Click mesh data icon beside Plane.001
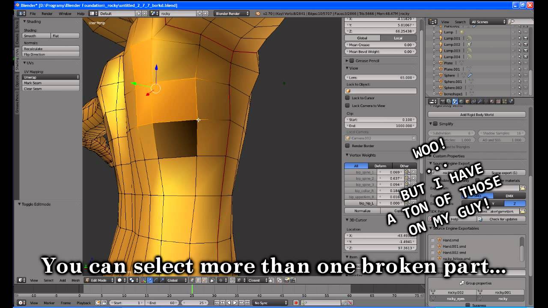Viewport: 548px width, 308px height. (469, 69)
